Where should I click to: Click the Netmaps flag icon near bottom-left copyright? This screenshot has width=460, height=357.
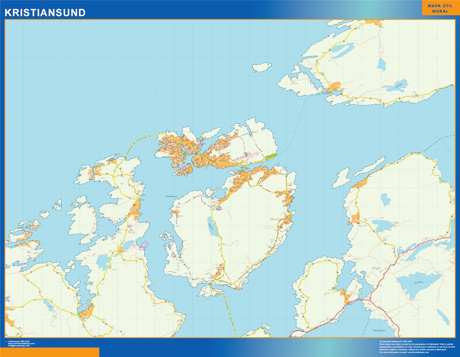point(6,342)
